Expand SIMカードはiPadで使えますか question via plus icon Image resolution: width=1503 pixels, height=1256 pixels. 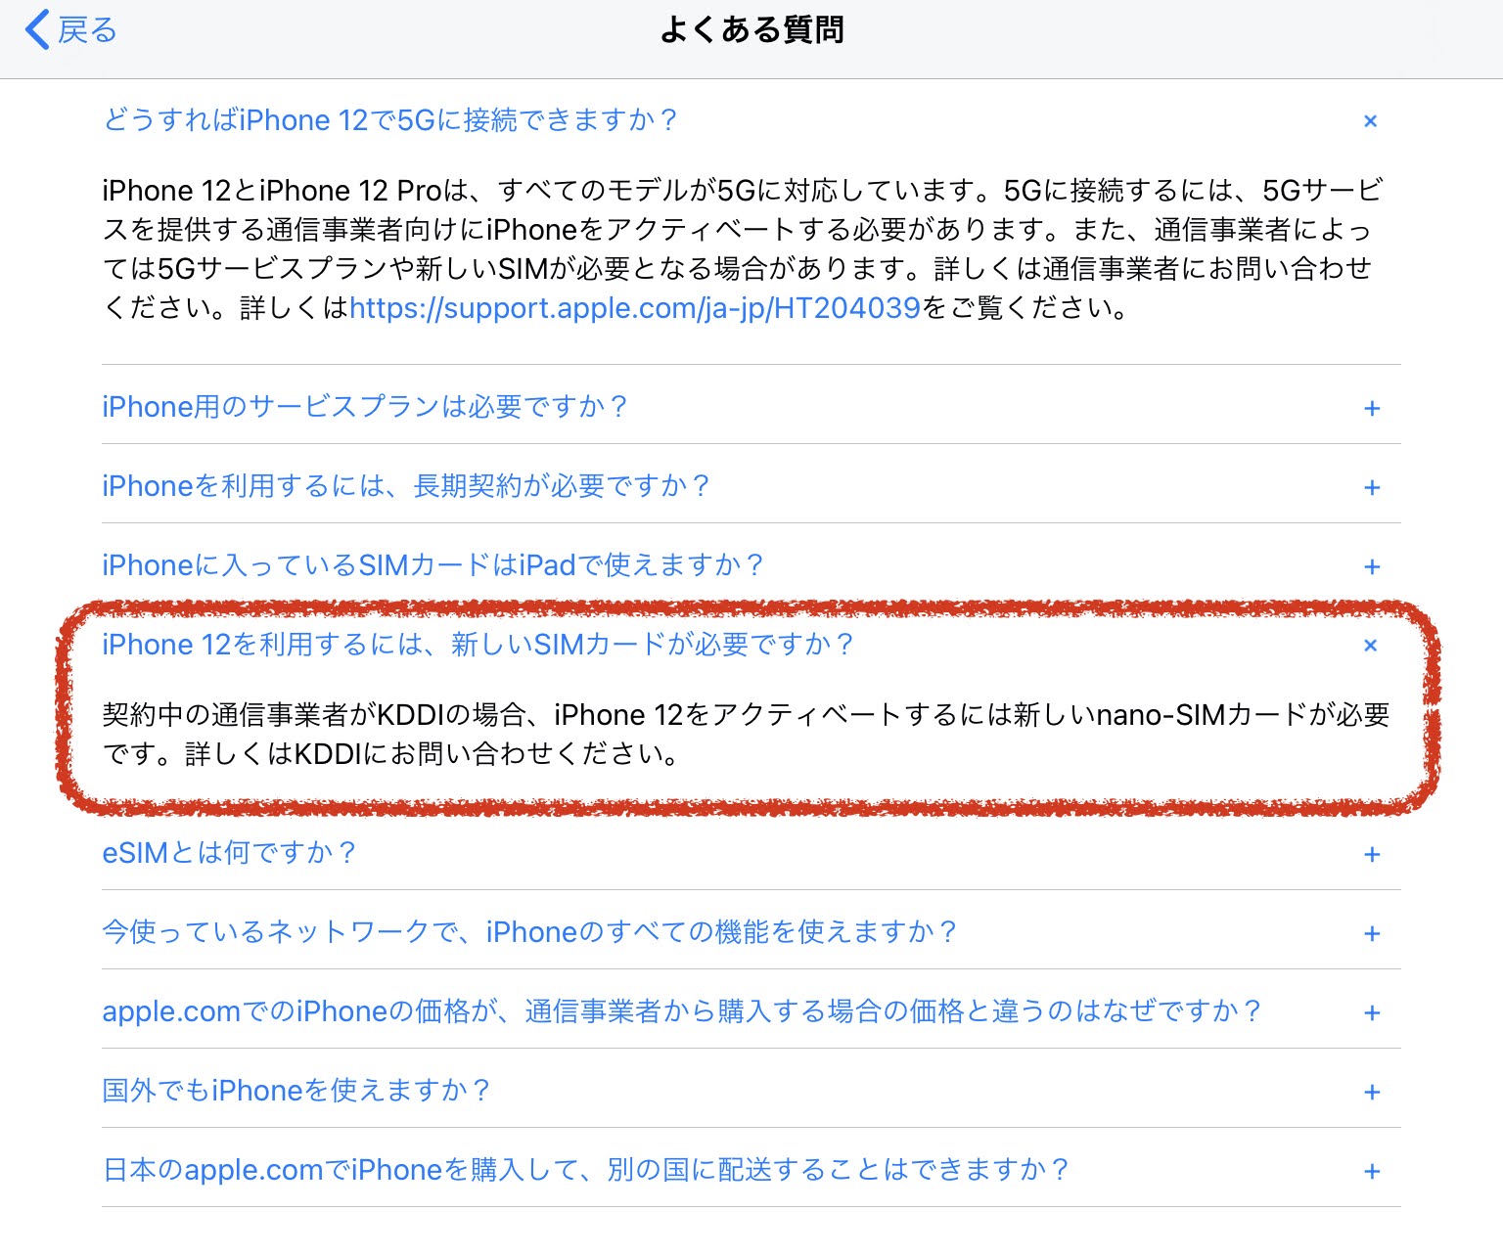1372,566
